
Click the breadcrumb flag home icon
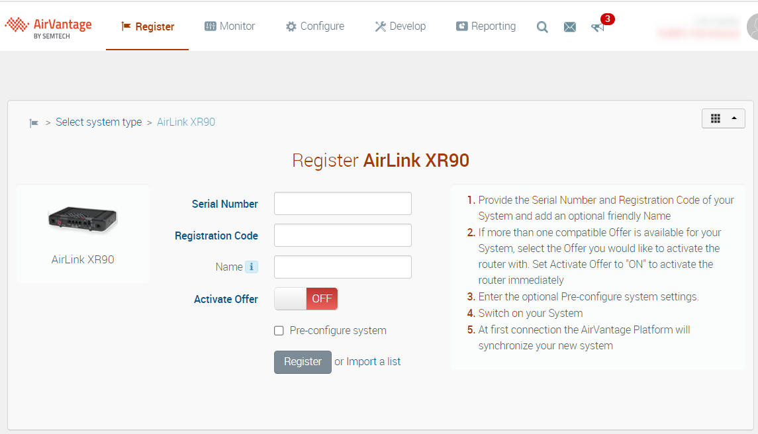click(x=34, y=123)
